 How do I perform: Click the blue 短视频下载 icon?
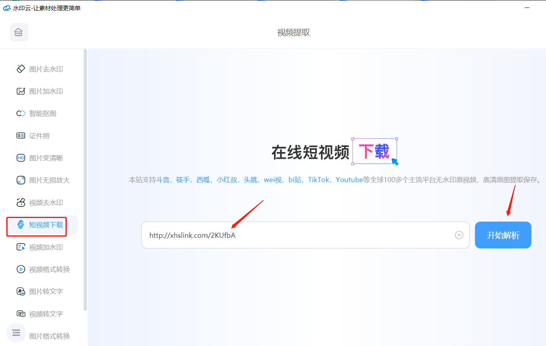(x=21, y=225)
